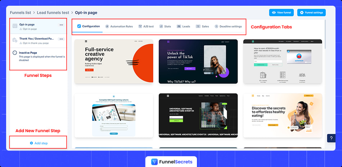This screenshot has width=342, height=167.
Task: Select the Inactive Page step
Action: click(38, 56)
